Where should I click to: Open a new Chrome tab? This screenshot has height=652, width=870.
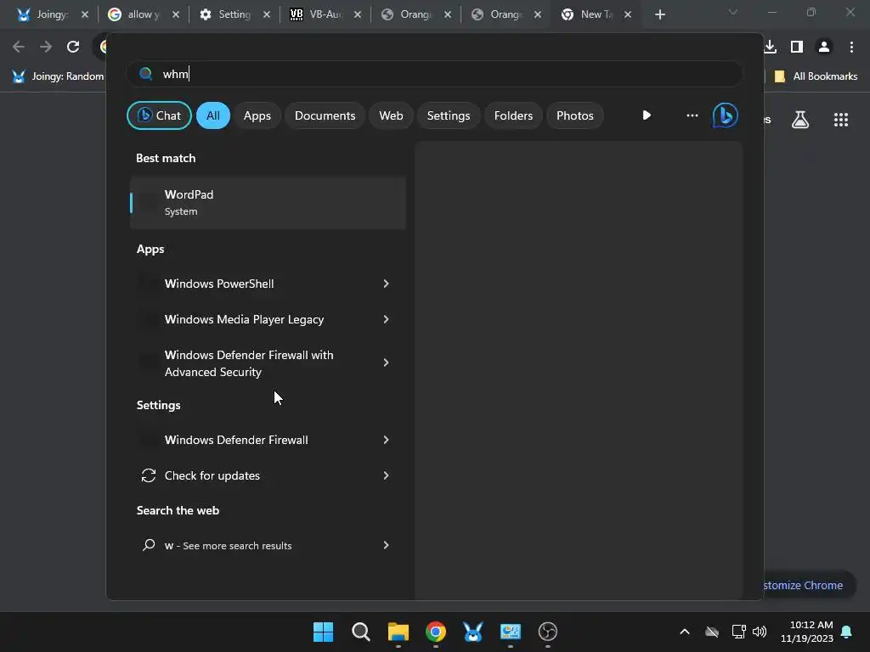coord(659,14)
